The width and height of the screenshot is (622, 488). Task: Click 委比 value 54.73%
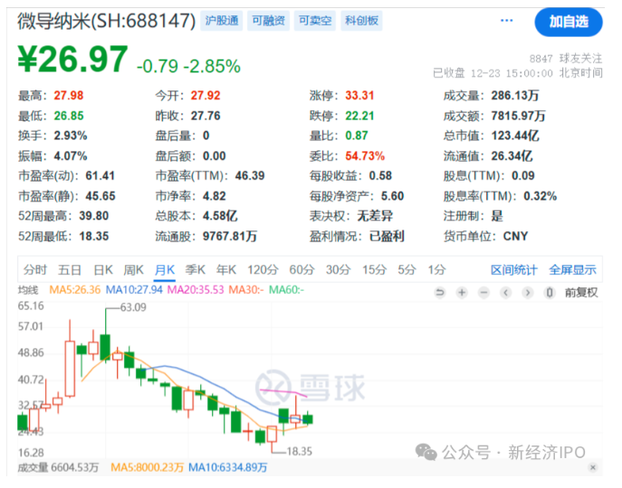click(365, 156)
